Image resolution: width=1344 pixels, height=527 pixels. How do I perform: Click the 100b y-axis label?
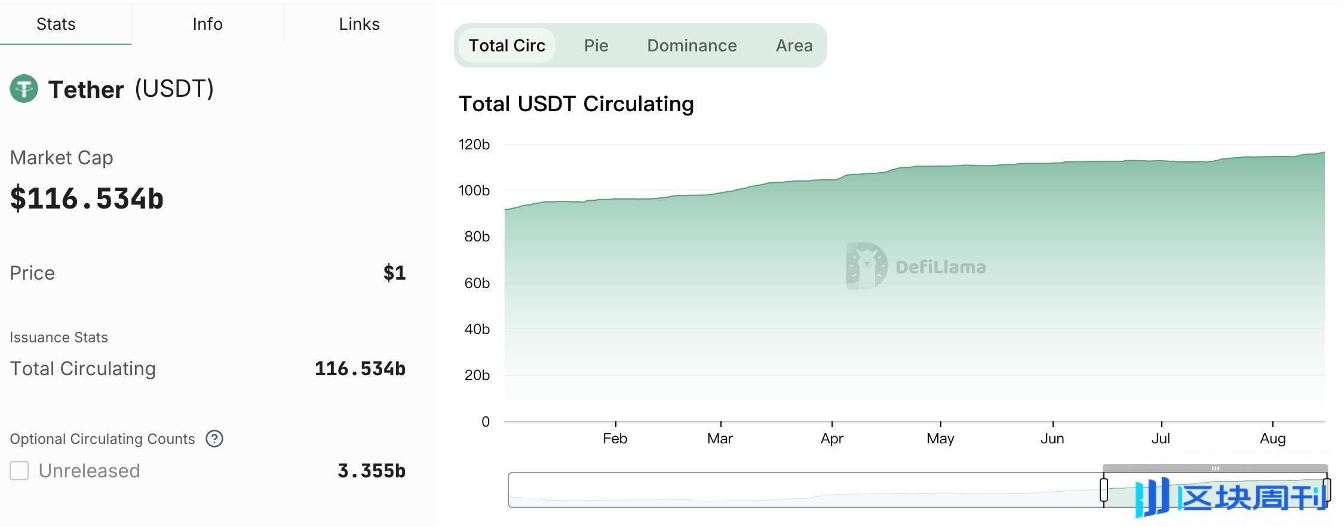click(x=474, y=191)
